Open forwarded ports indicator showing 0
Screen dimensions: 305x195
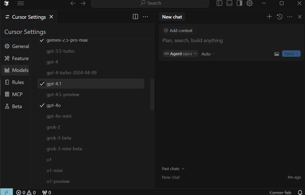[x=47, y=192]
